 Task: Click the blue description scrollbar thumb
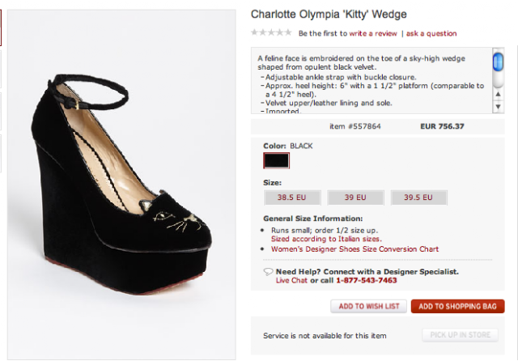499,62
